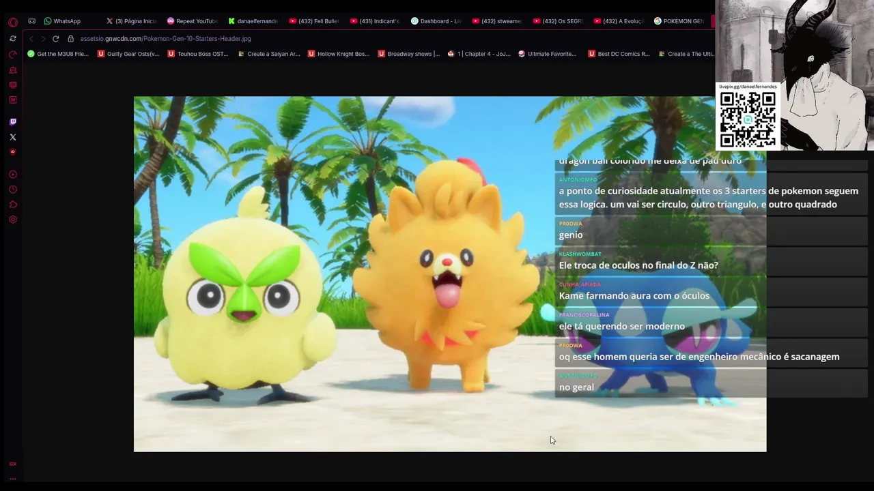
Task: Open 'Guilty Gear Osts' bookmark
Action: 128,54
